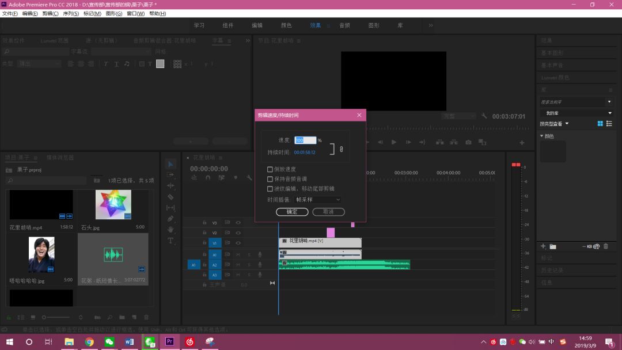This screenshot has width=622, height=350.
Task: Select the Ripple Edit tool
Action: (170, 185)
